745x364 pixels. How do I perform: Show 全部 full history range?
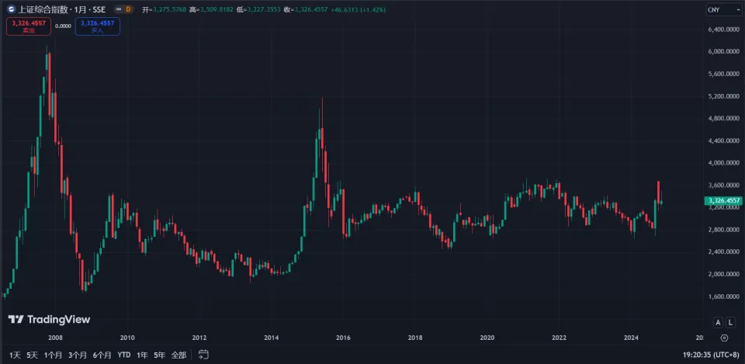pos(178,355)
